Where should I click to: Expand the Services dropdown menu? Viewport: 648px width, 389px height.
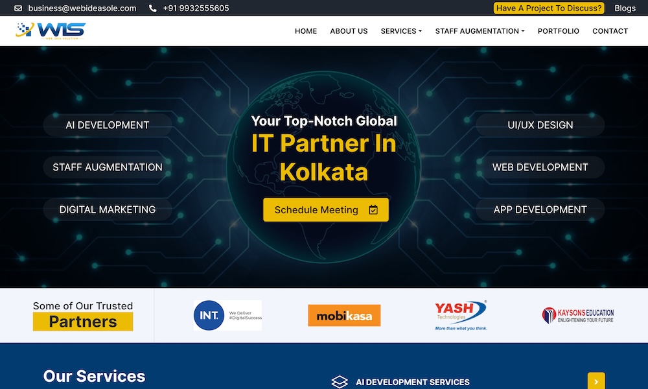[401, 31]
